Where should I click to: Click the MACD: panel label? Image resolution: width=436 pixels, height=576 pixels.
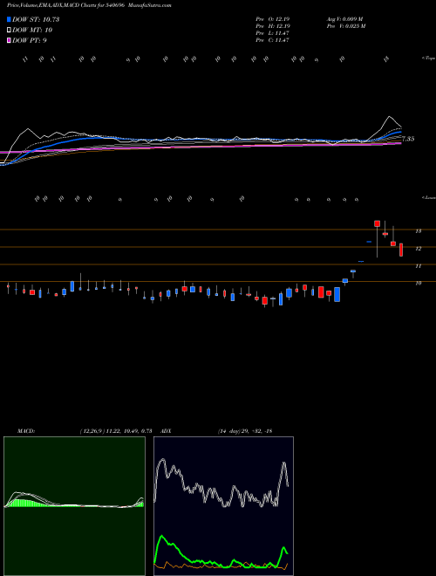pyautogui.click(x=26, y=431)
